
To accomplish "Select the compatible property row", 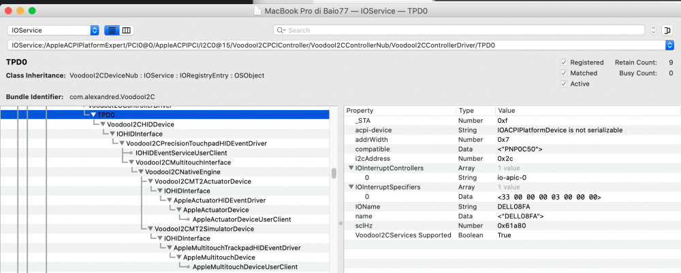I will [513, 149].
